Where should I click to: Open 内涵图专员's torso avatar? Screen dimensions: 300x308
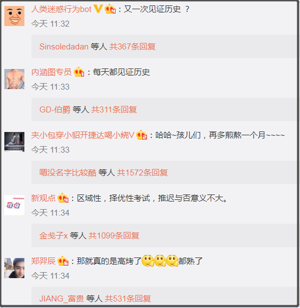coord(14,79)
